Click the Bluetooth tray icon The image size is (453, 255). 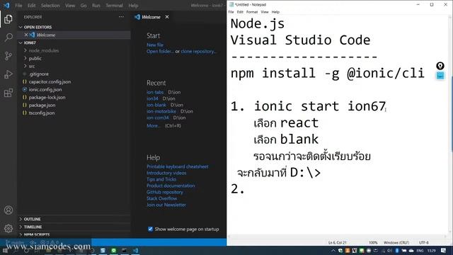pyautogui.click(x=397, y=251)
